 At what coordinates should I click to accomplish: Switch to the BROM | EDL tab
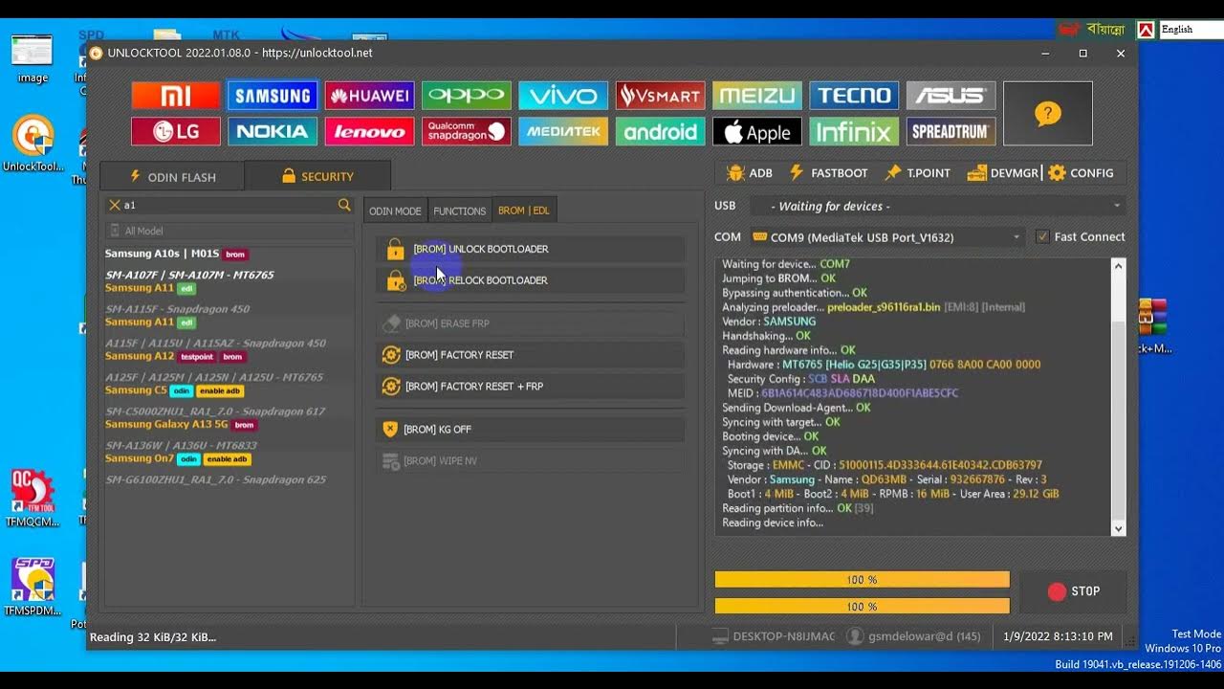(x=524, y=211)
